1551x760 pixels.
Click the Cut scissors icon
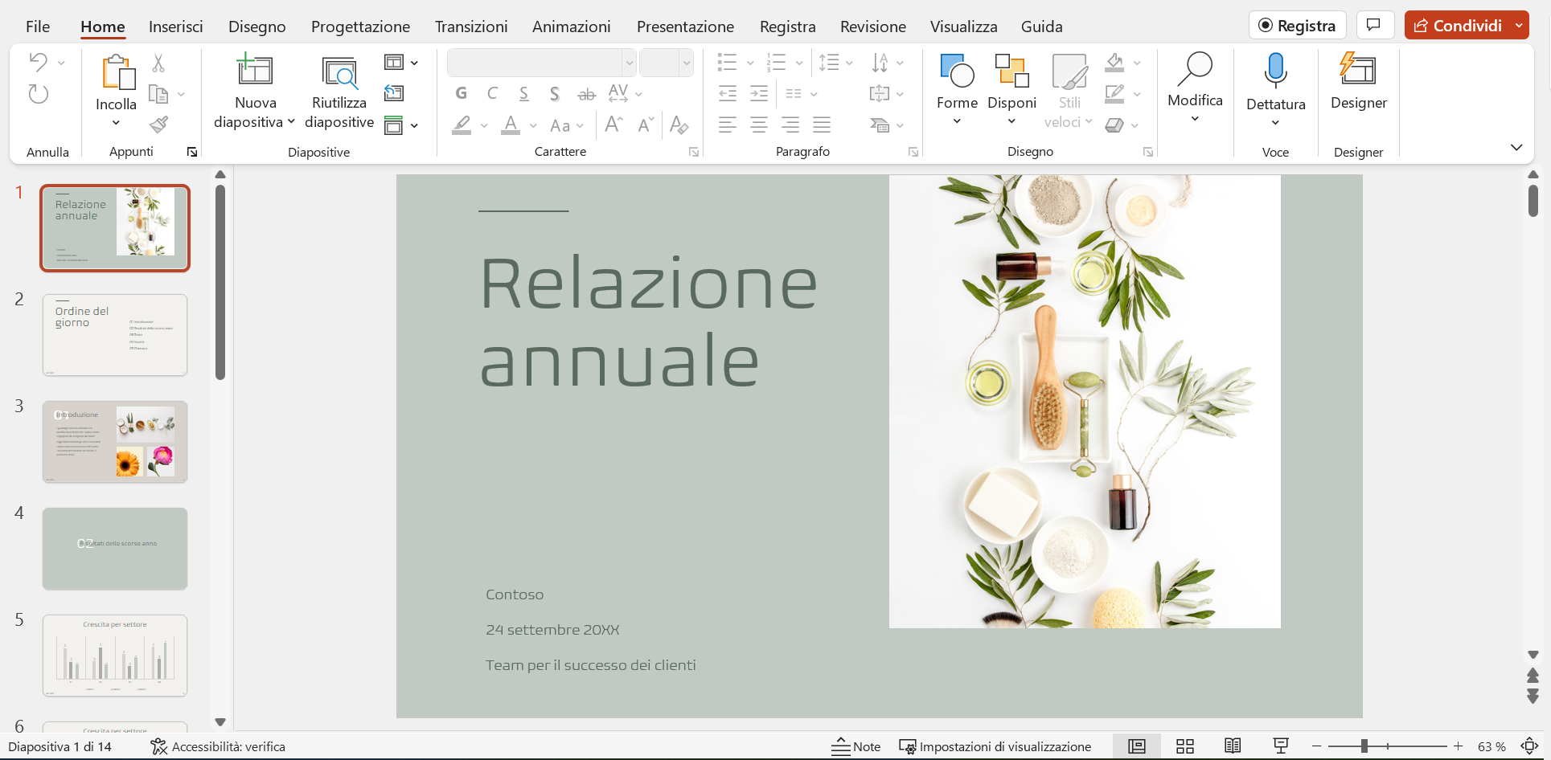(x=158, y=63)
